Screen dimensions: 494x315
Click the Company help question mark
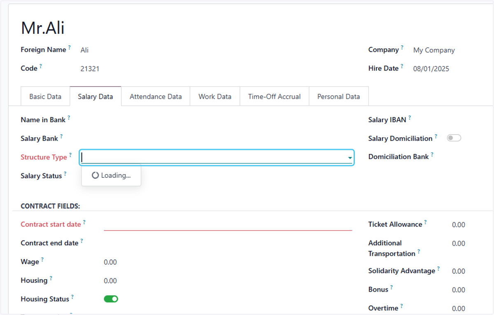pyautogui.click(x=402, y=47)
